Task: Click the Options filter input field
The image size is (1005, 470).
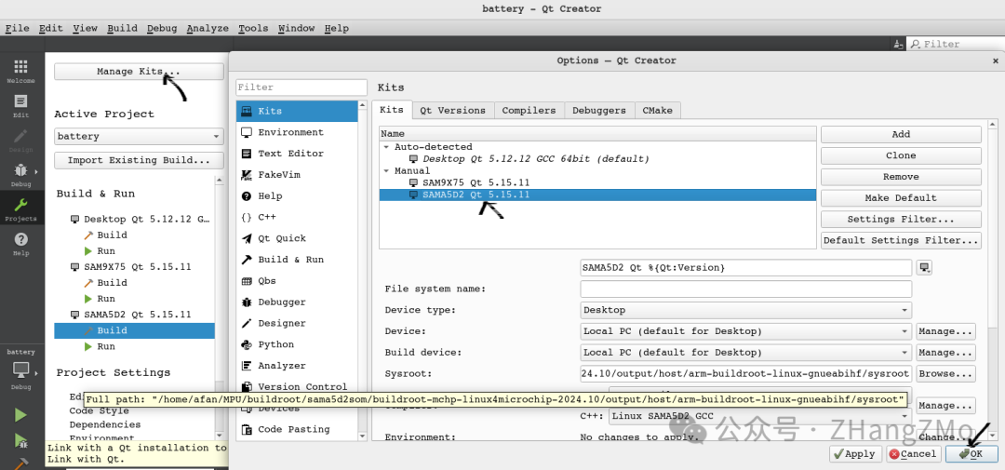Action: (x=301, y=87)
